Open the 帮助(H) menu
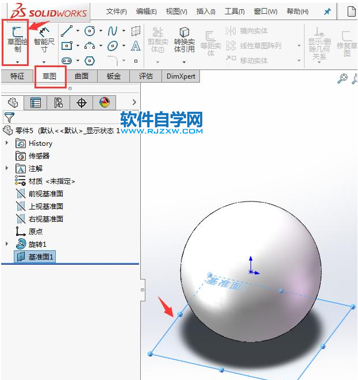 pyautogui.click(x=298, y=11)
